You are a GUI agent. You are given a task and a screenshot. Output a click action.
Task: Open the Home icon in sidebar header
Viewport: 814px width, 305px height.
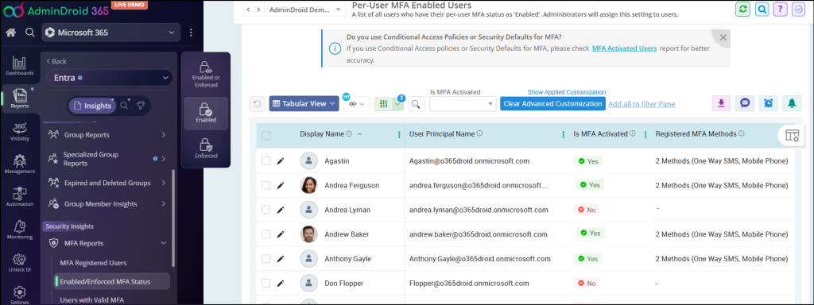11,33
